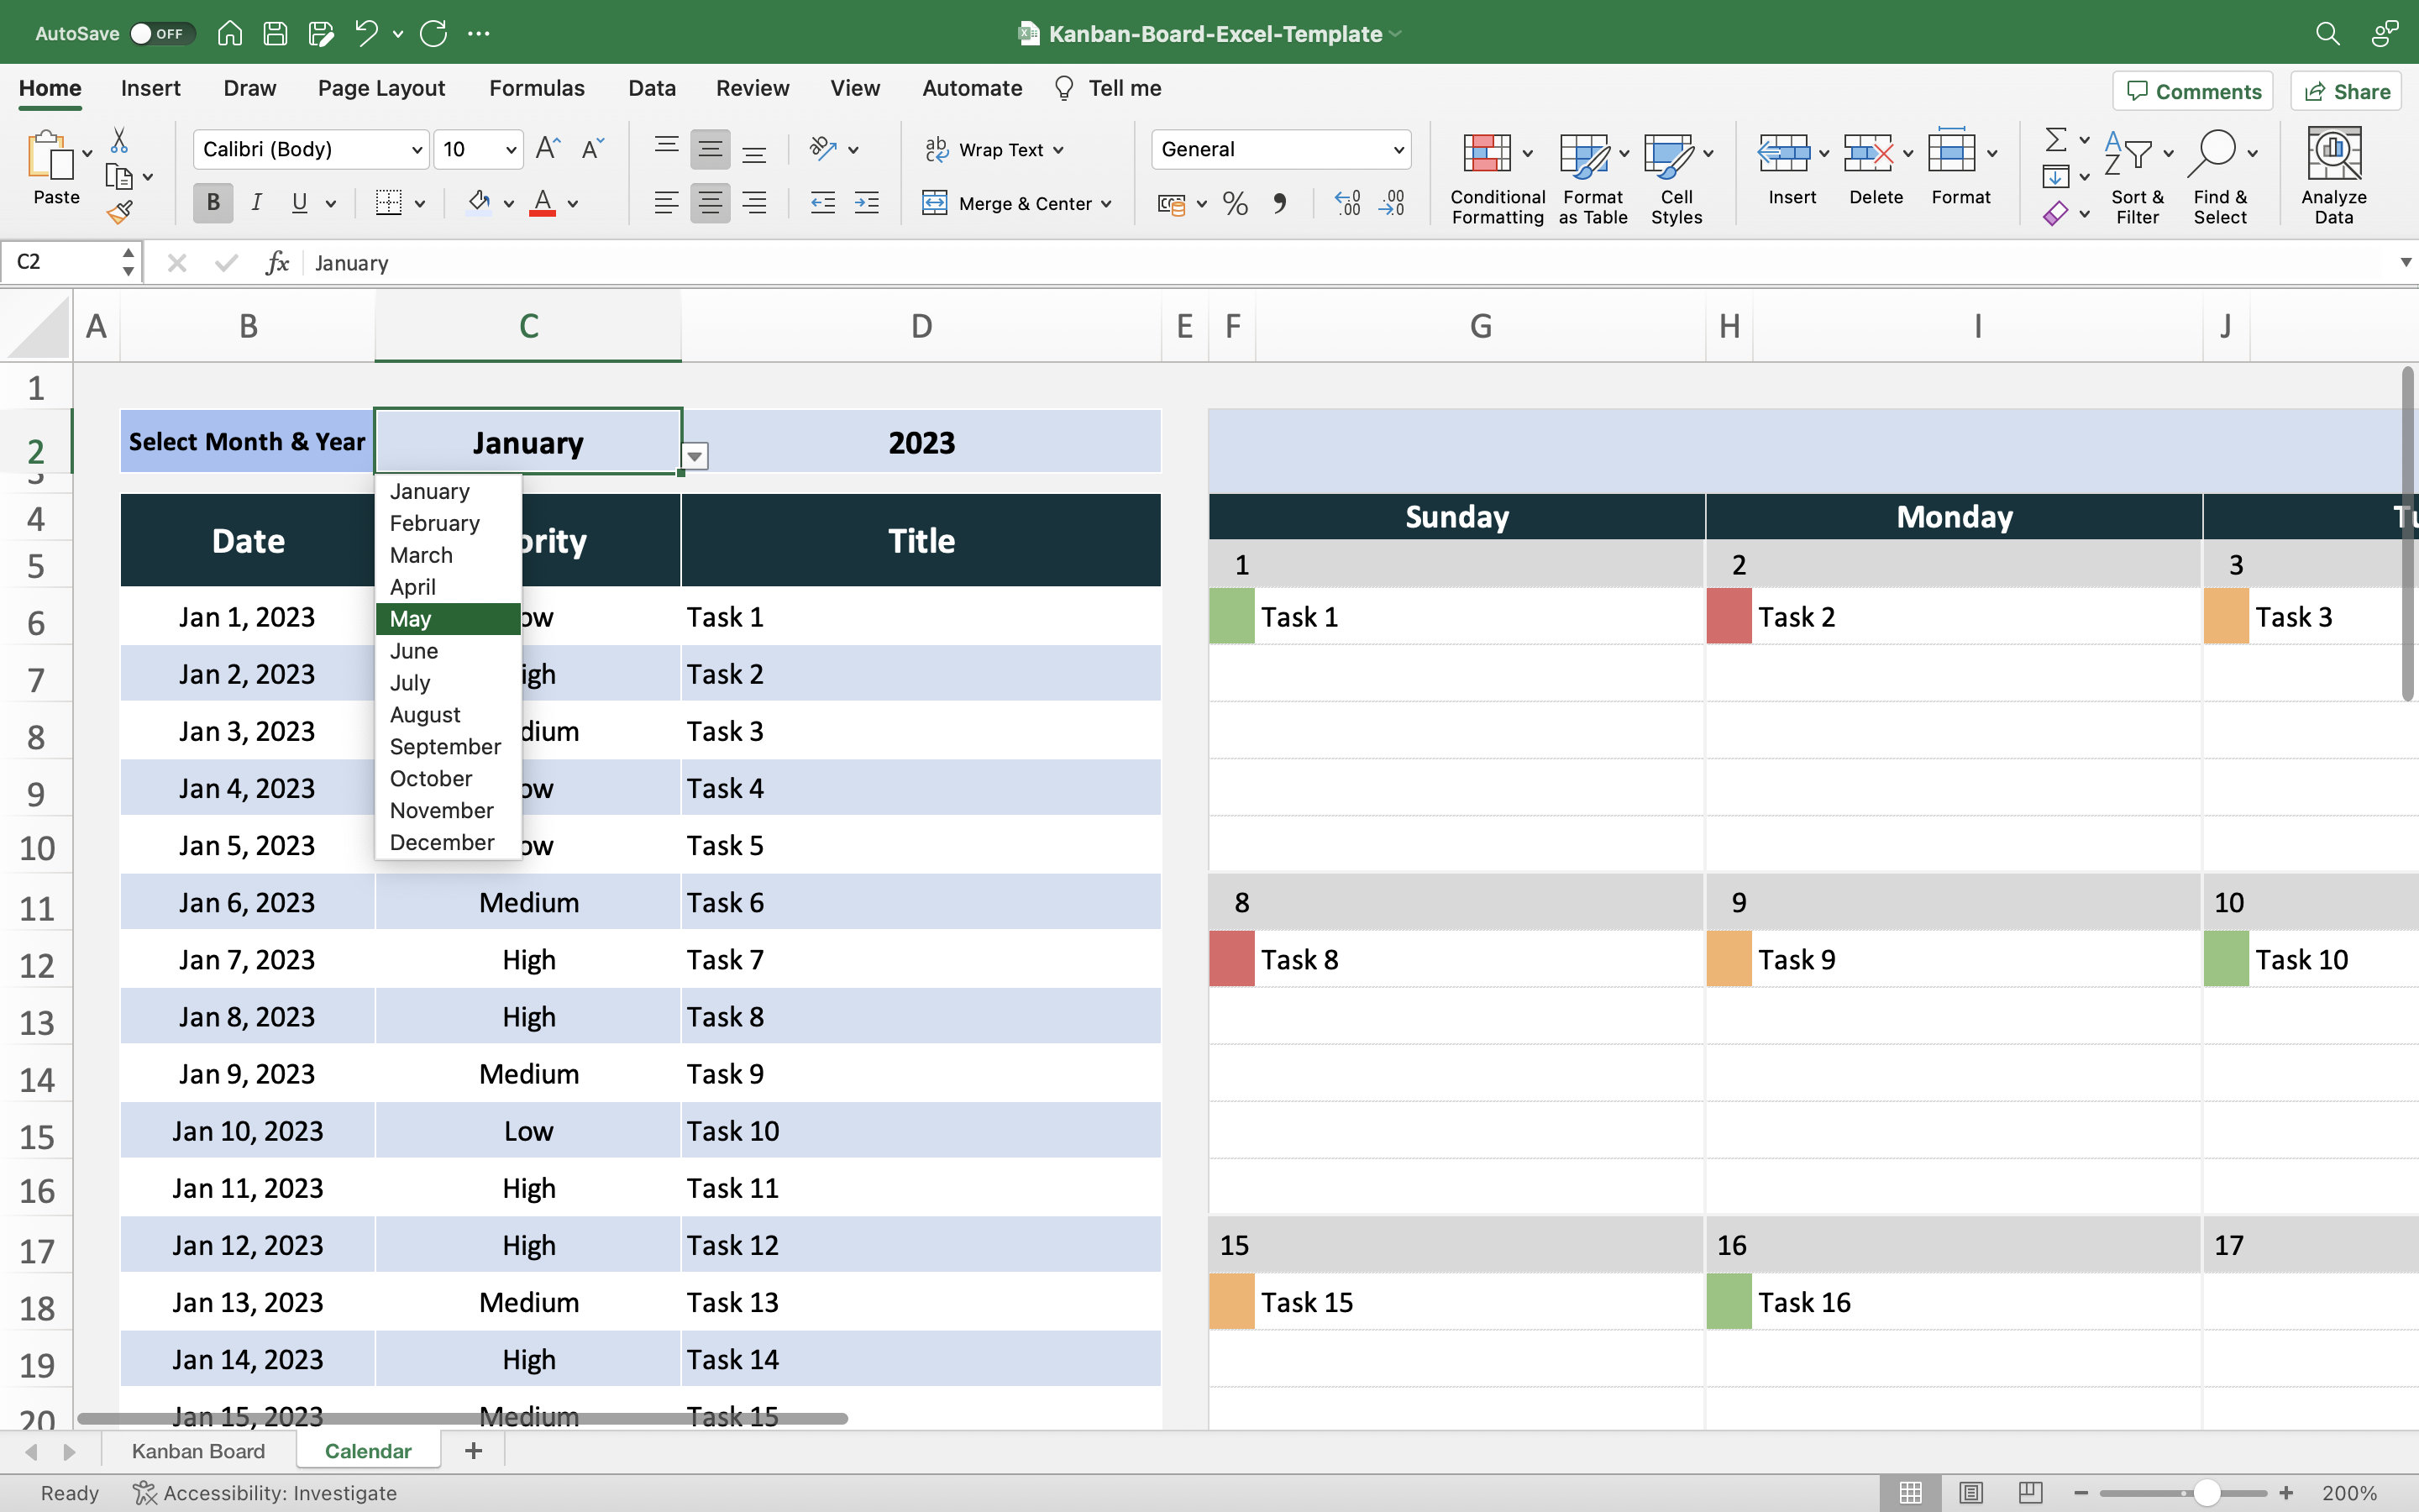Open Cell Styles gallery

click(x=1677, y=177)
